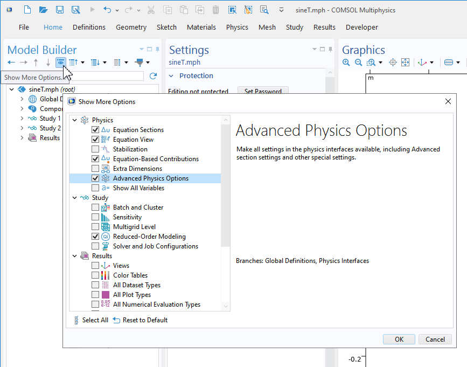Save the model using the disk icon
This screenshot has height=367, width=467.
[x=60, y=10]
